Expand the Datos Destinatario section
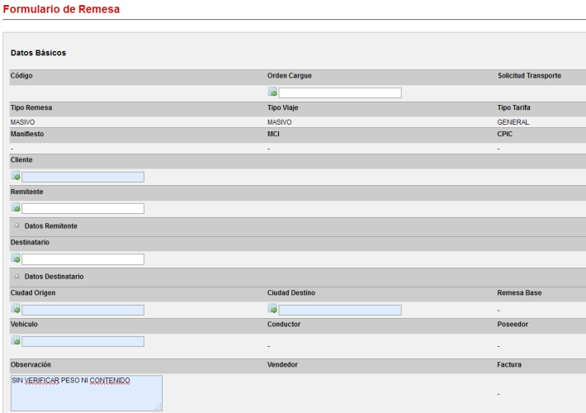Viewport: 586px width, 413px height. [17, 277]
